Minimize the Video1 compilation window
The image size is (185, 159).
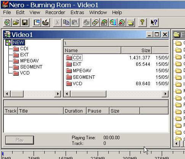pos(150,35)
